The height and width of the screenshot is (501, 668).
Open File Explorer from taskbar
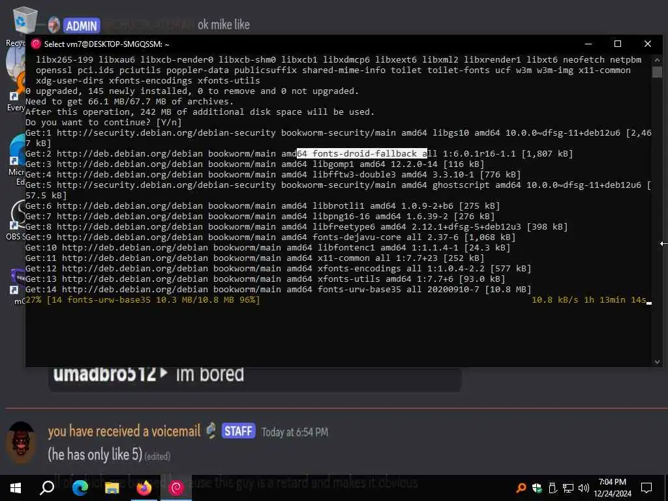pos(112,488)
